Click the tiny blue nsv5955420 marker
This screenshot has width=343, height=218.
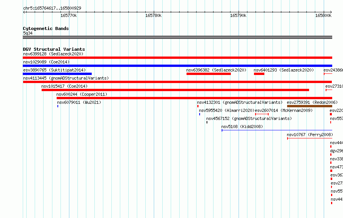coord(200,114)
